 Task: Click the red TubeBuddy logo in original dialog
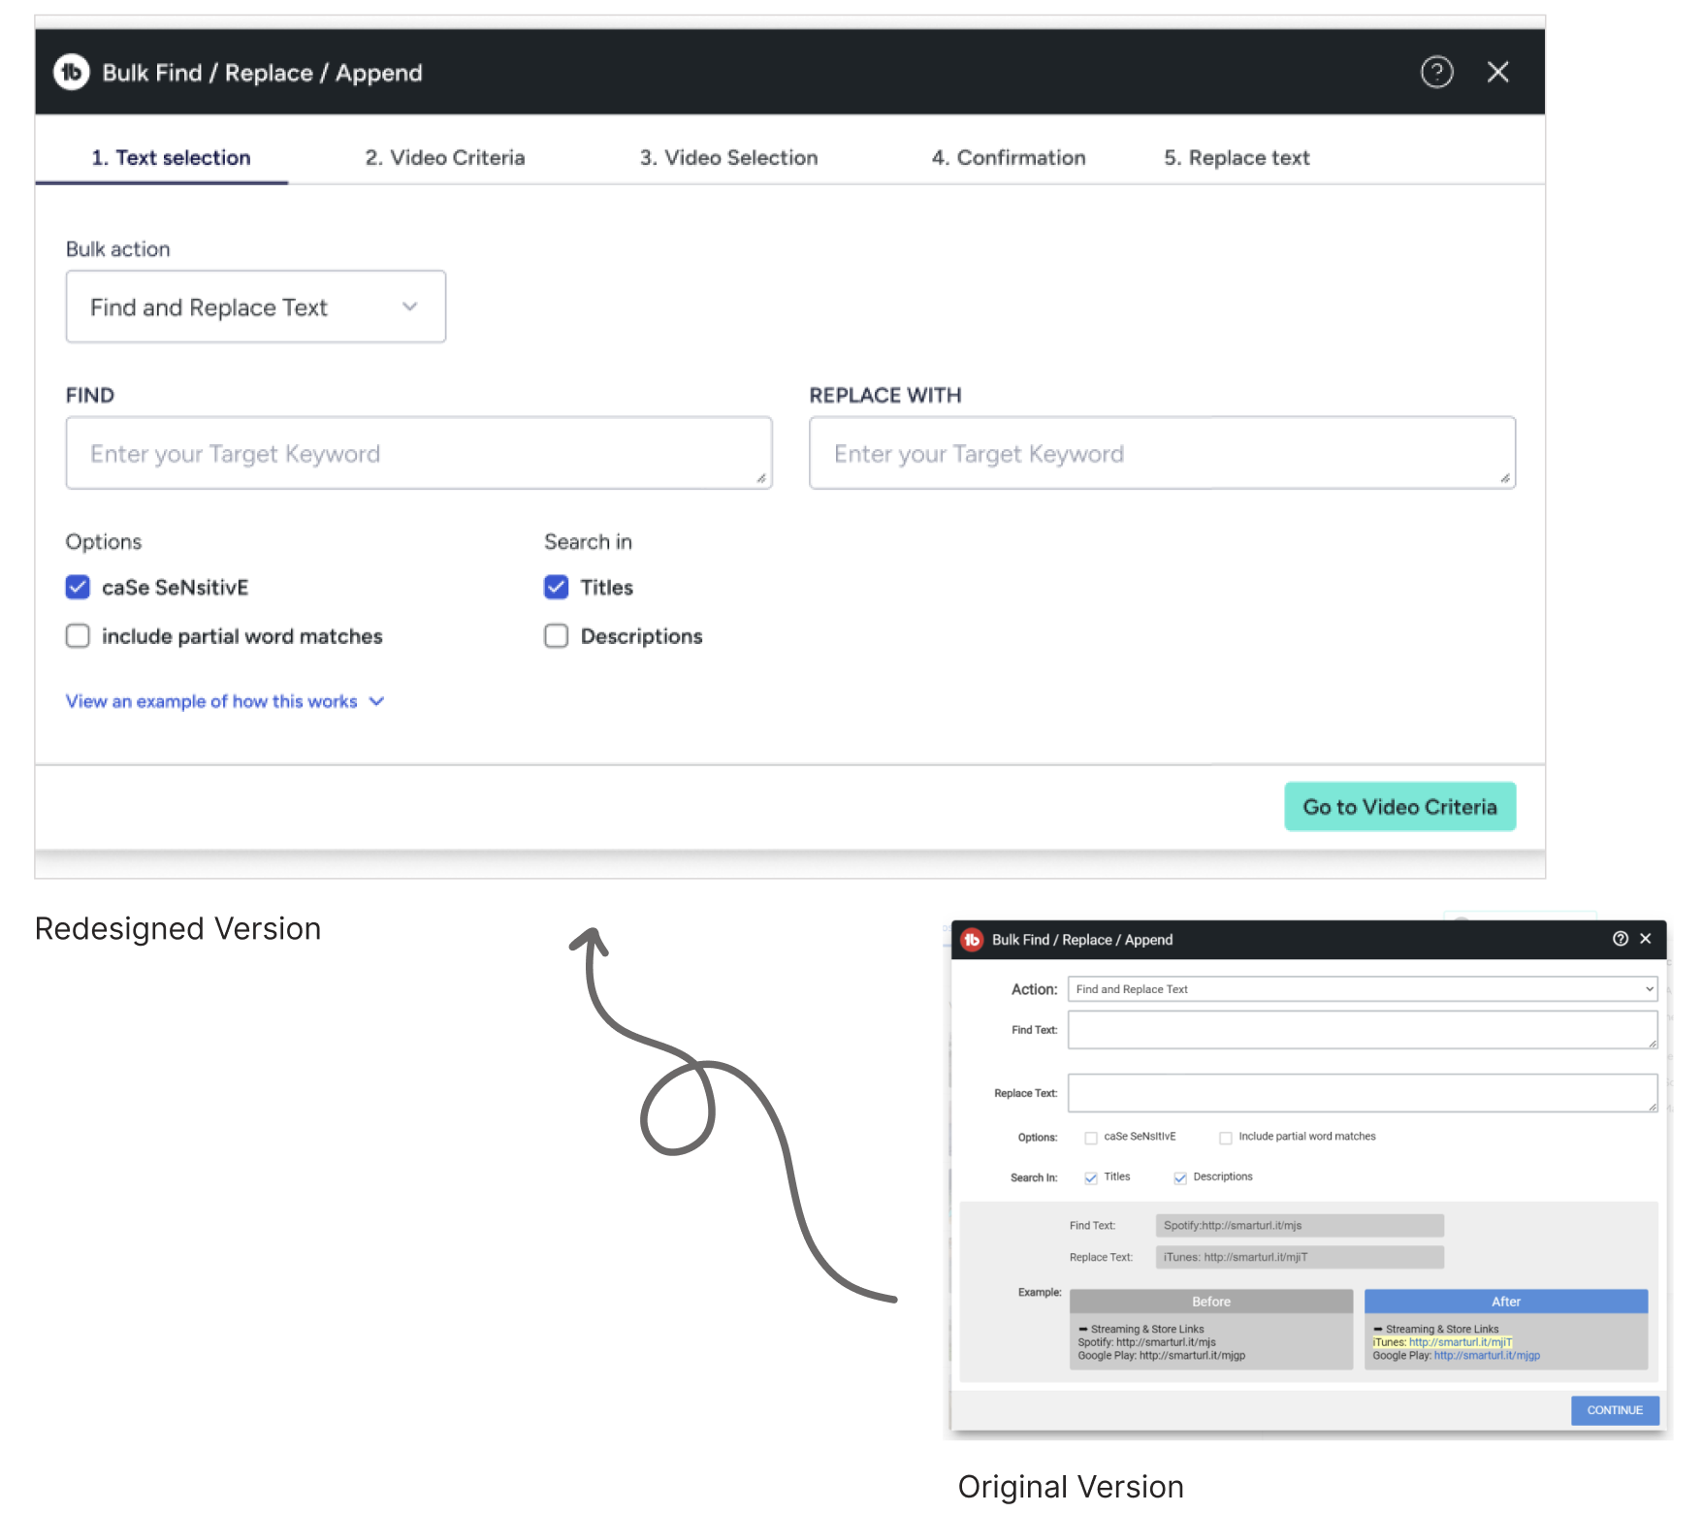pyautogui.click(x=971, y=940)
